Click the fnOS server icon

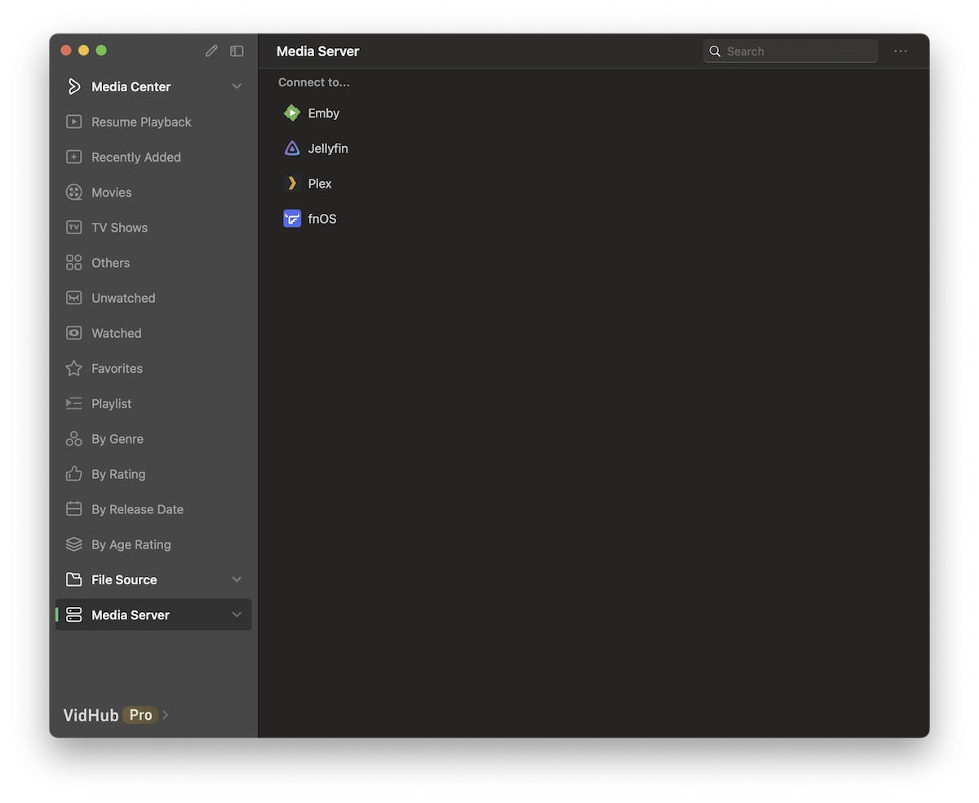(292, 219)
